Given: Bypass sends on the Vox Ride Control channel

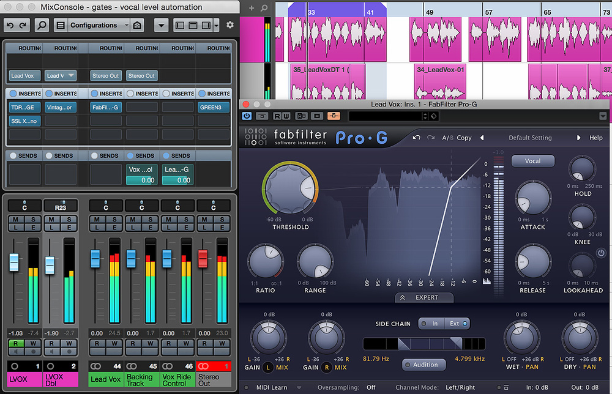Looking at the screenshot, I should (x=166, y=155).
